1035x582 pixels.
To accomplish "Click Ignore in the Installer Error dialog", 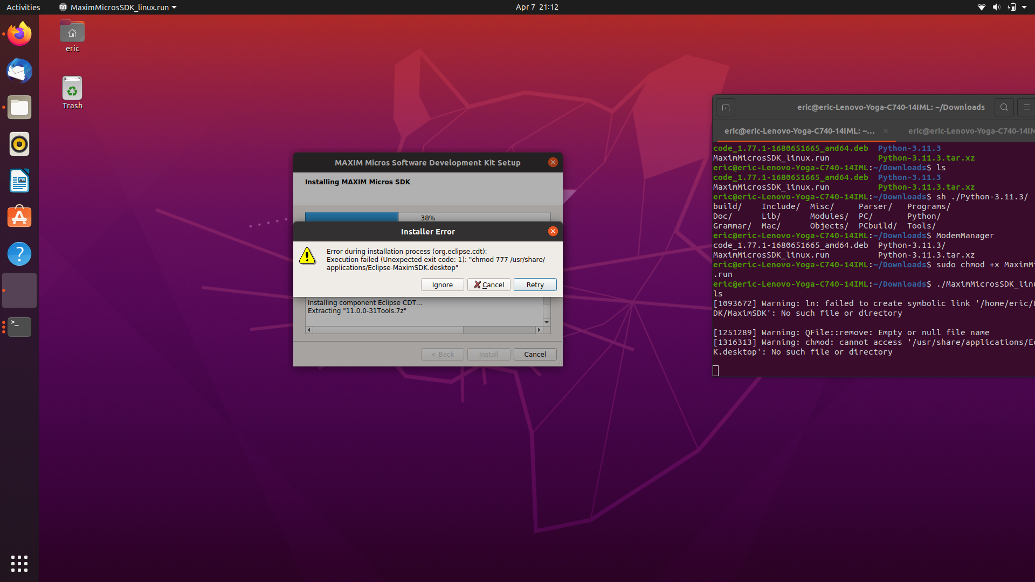I will [442, 285].
